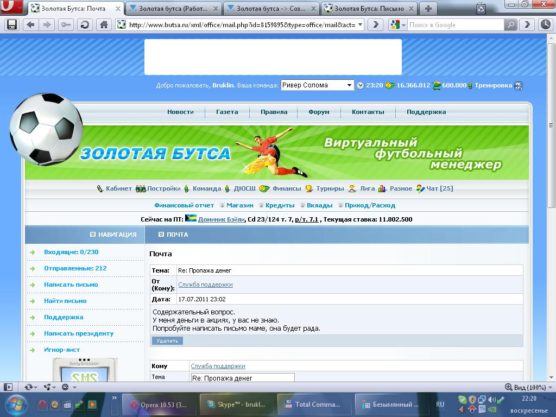This screenshot has width=556, height=417.
Task: Open a new browser tab with plus button
Action: point(428,8)
